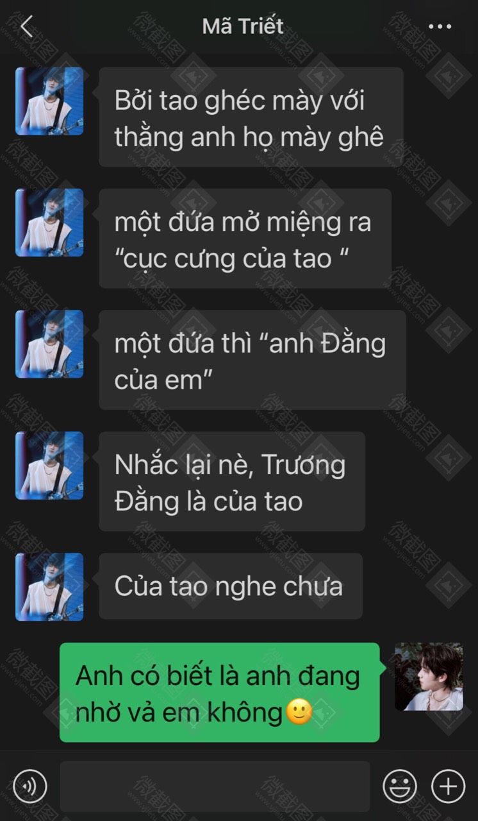Image resolution: width=478 pixels, height=821 pixels.
Task: Open the emoji sticker picker
Action: point(400,786)
